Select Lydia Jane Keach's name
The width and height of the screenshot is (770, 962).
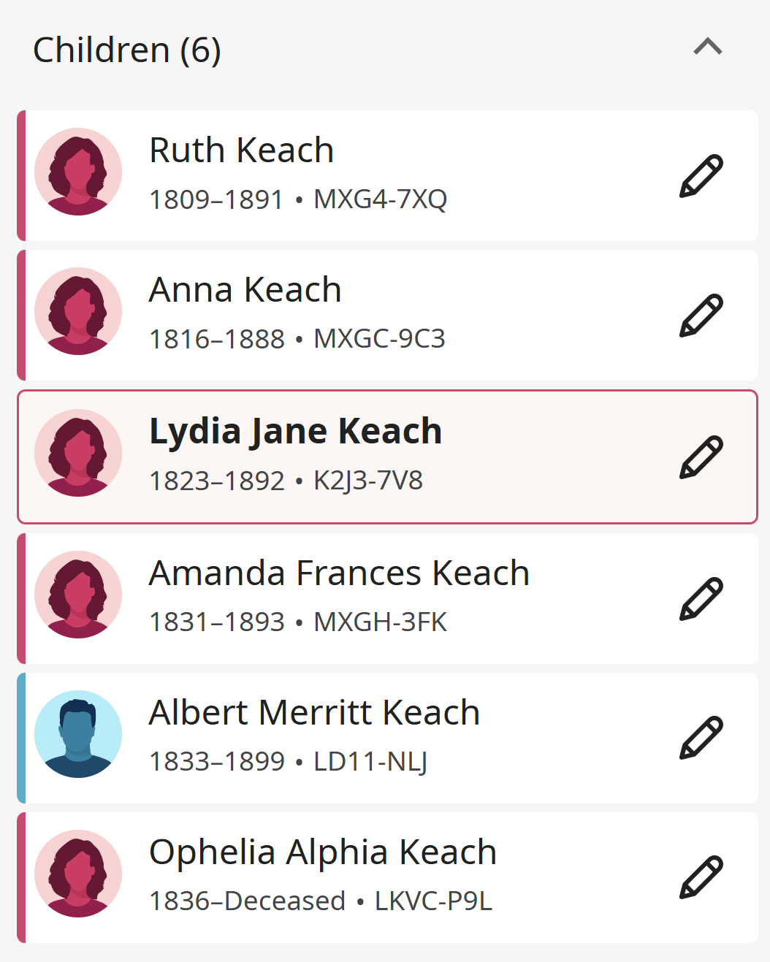click(295, 432)
